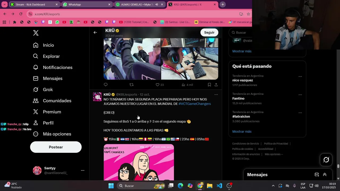
Task: Open KRÜ avatar on 12 oct. post
Action: 97,97
